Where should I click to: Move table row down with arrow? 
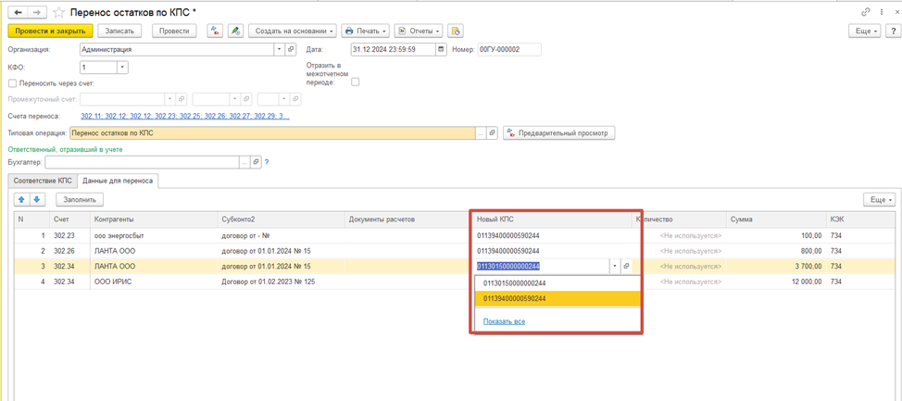tap(37, 200)
